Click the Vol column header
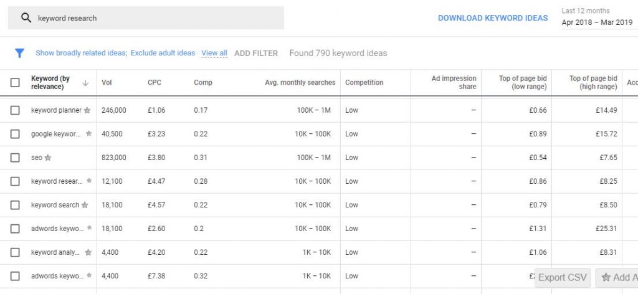Screen dimensions: 638x294 pos(107,83)
